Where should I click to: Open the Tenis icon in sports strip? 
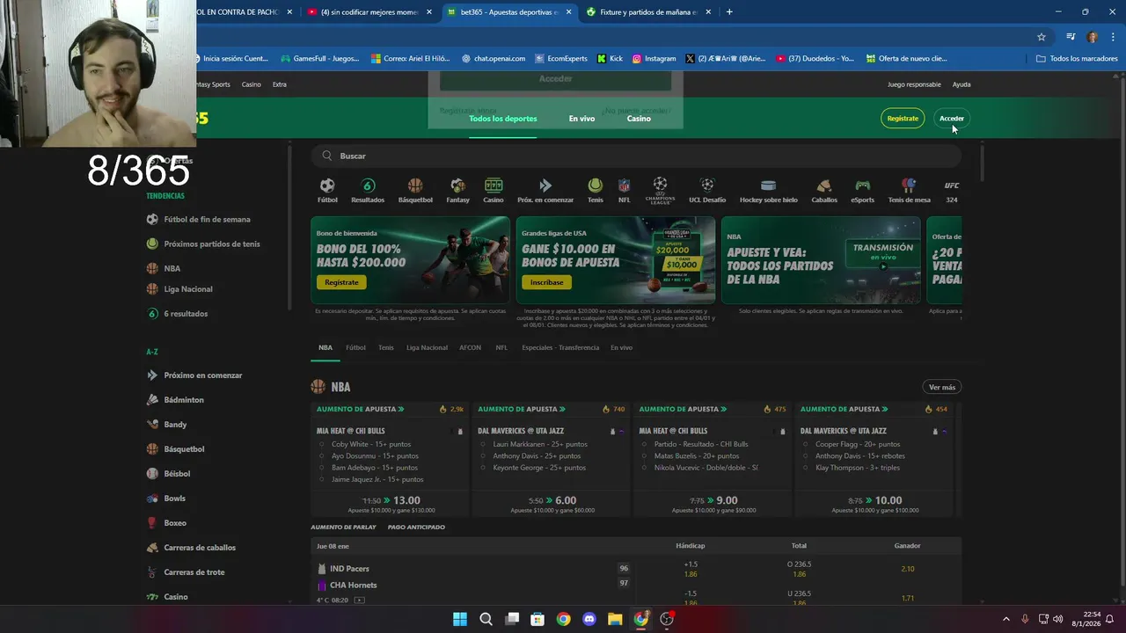(x=596, y=191)
